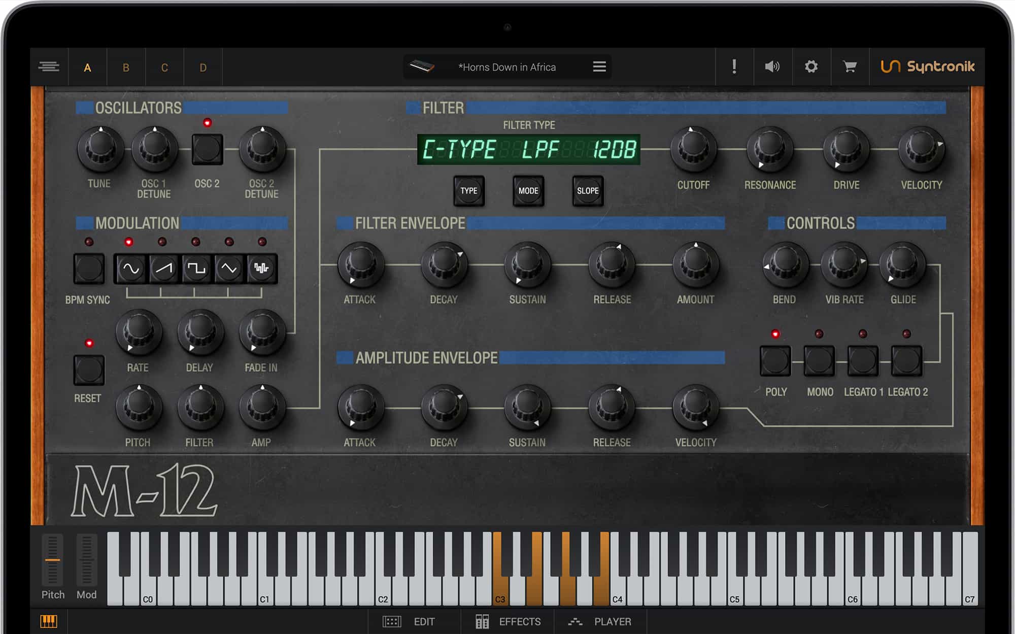Toggle the BPM SYNC button
This screenshot has height=634, width=1015.
(x=89, y=269)
